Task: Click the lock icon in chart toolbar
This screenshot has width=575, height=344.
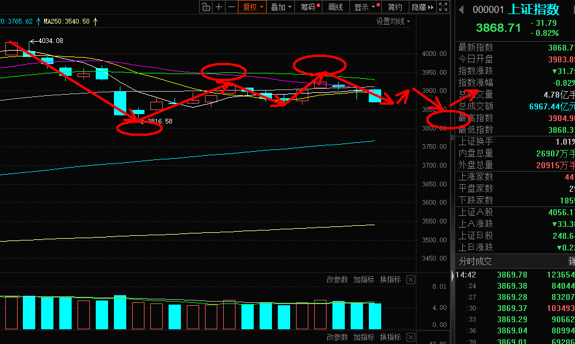Action: click(x=206, y=7)
